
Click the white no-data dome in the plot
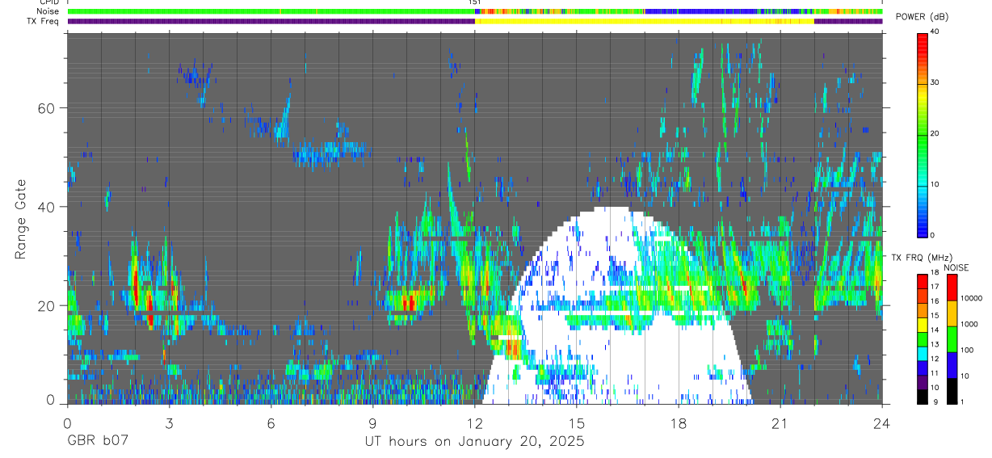(x=618, y=307)
